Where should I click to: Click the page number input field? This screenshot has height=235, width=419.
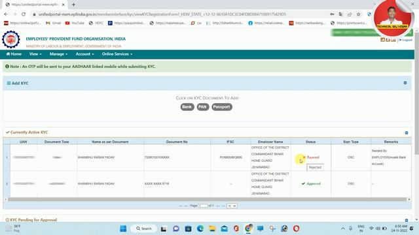coord(203,206)
